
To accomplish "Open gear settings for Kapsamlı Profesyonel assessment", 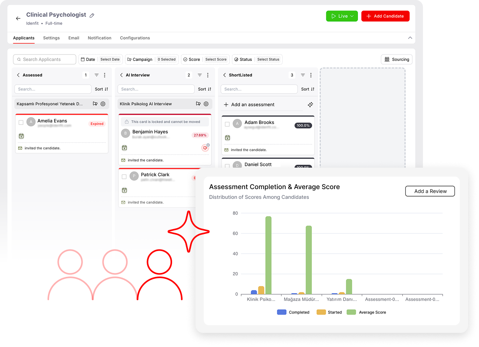I will point(103,104).
